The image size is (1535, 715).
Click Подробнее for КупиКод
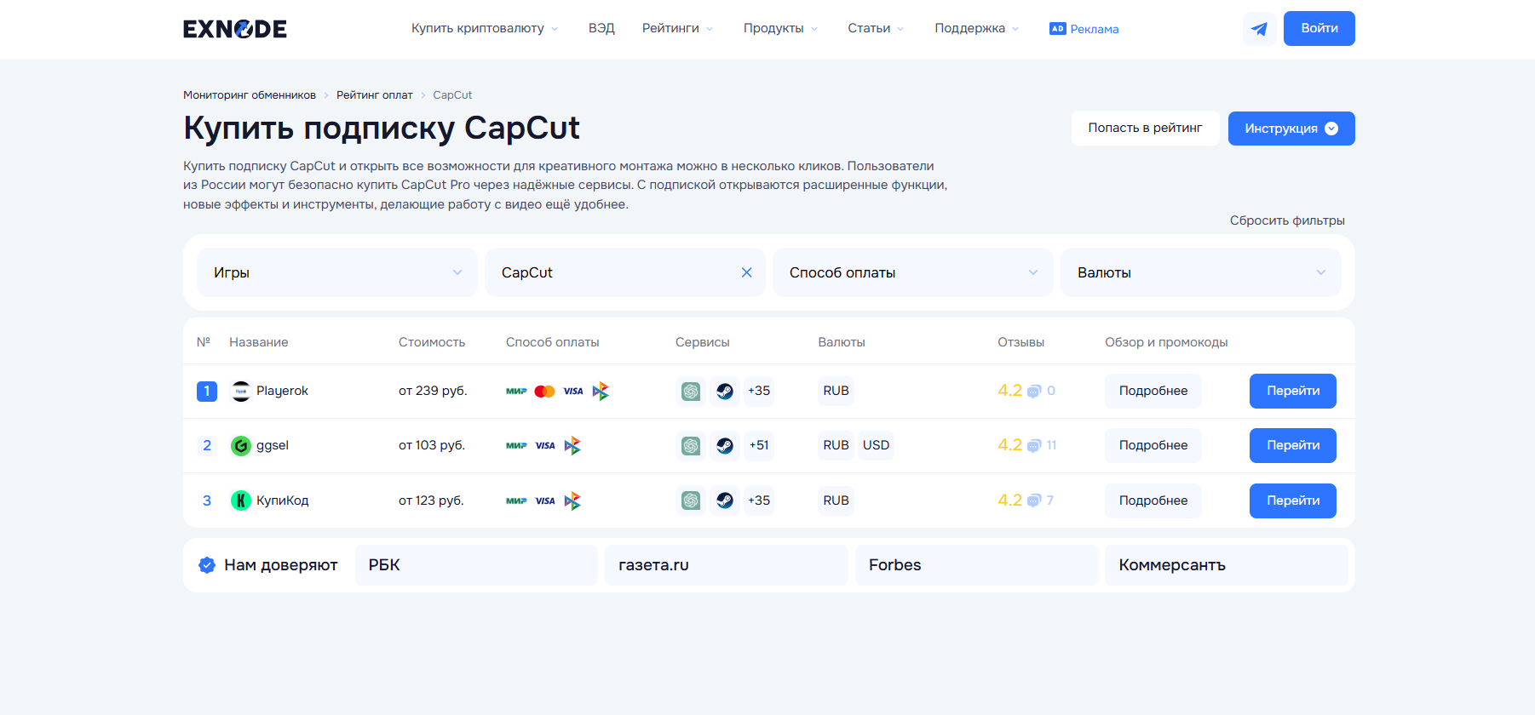coord(1153,500)
